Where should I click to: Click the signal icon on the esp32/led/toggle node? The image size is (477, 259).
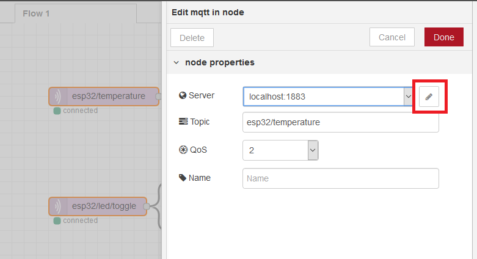[x=57, y=206]
